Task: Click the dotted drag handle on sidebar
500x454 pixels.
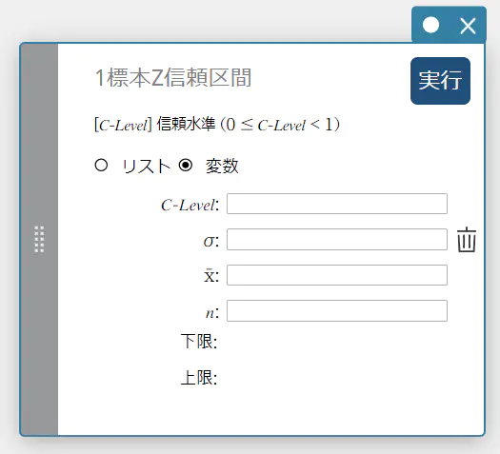Action: click(39, 239)
